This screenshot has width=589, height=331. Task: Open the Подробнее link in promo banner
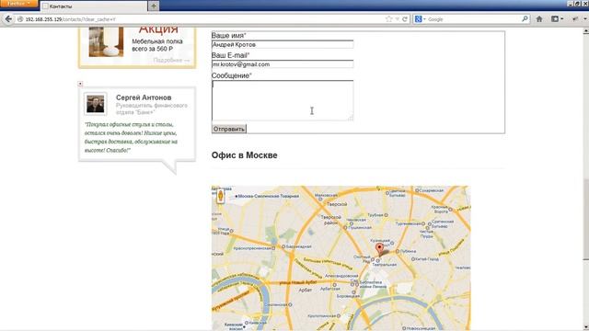[171, 61]
